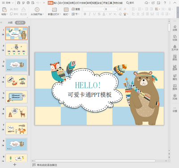This screenshot has width=179, height=168.
Task: Toggle justify text alignment
Action: click(x=147, y=14)
